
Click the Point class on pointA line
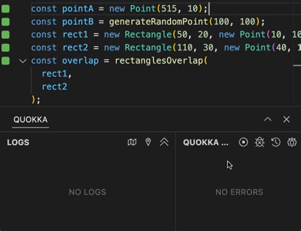143,9
